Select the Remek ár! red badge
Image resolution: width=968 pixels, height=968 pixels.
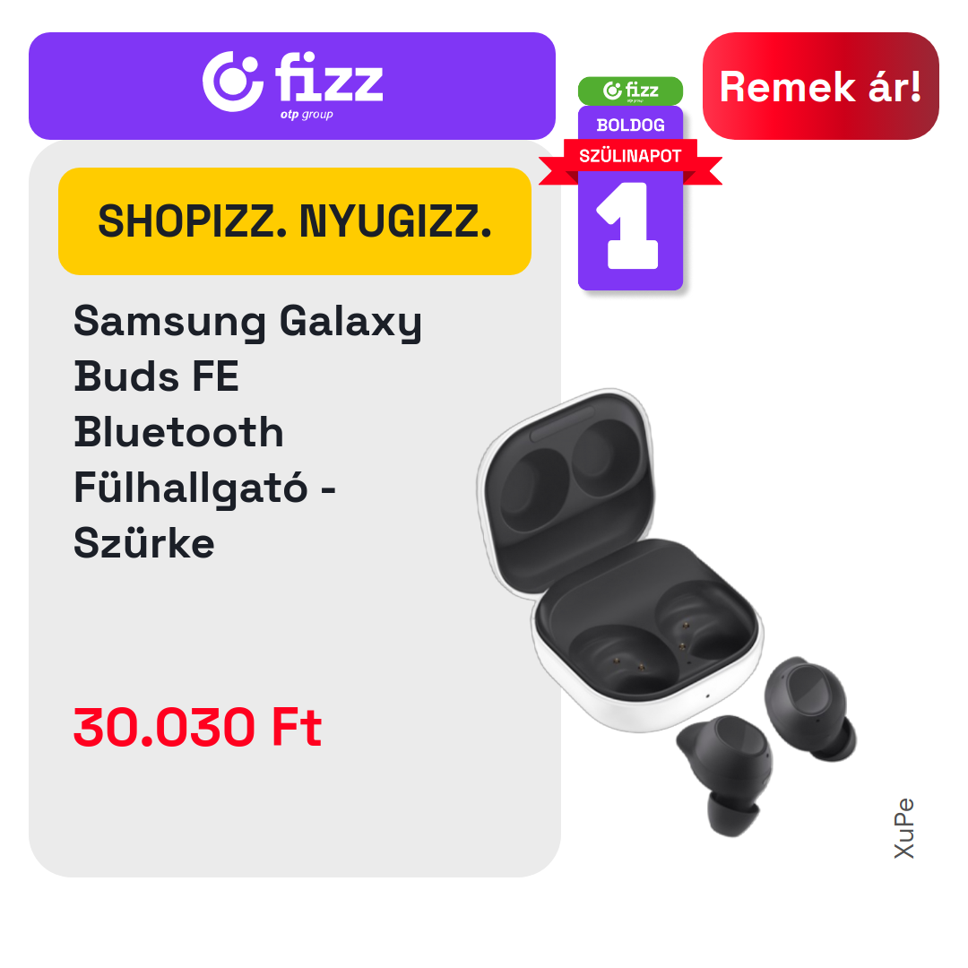point(820,86)
